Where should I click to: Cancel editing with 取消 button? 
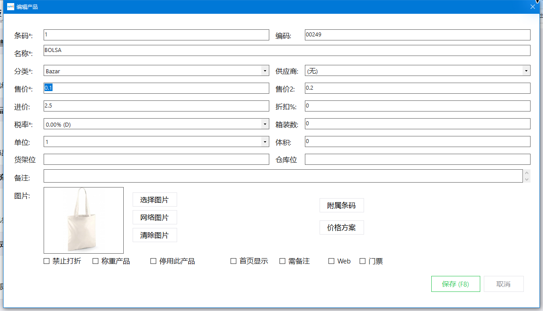[504, 284]
